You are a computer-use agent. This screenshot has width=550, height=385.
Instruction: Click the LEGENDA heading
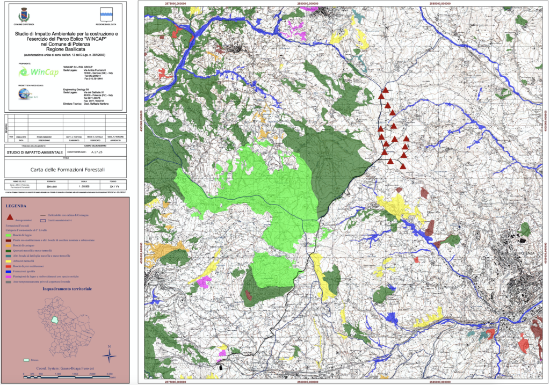coord(16,206)
